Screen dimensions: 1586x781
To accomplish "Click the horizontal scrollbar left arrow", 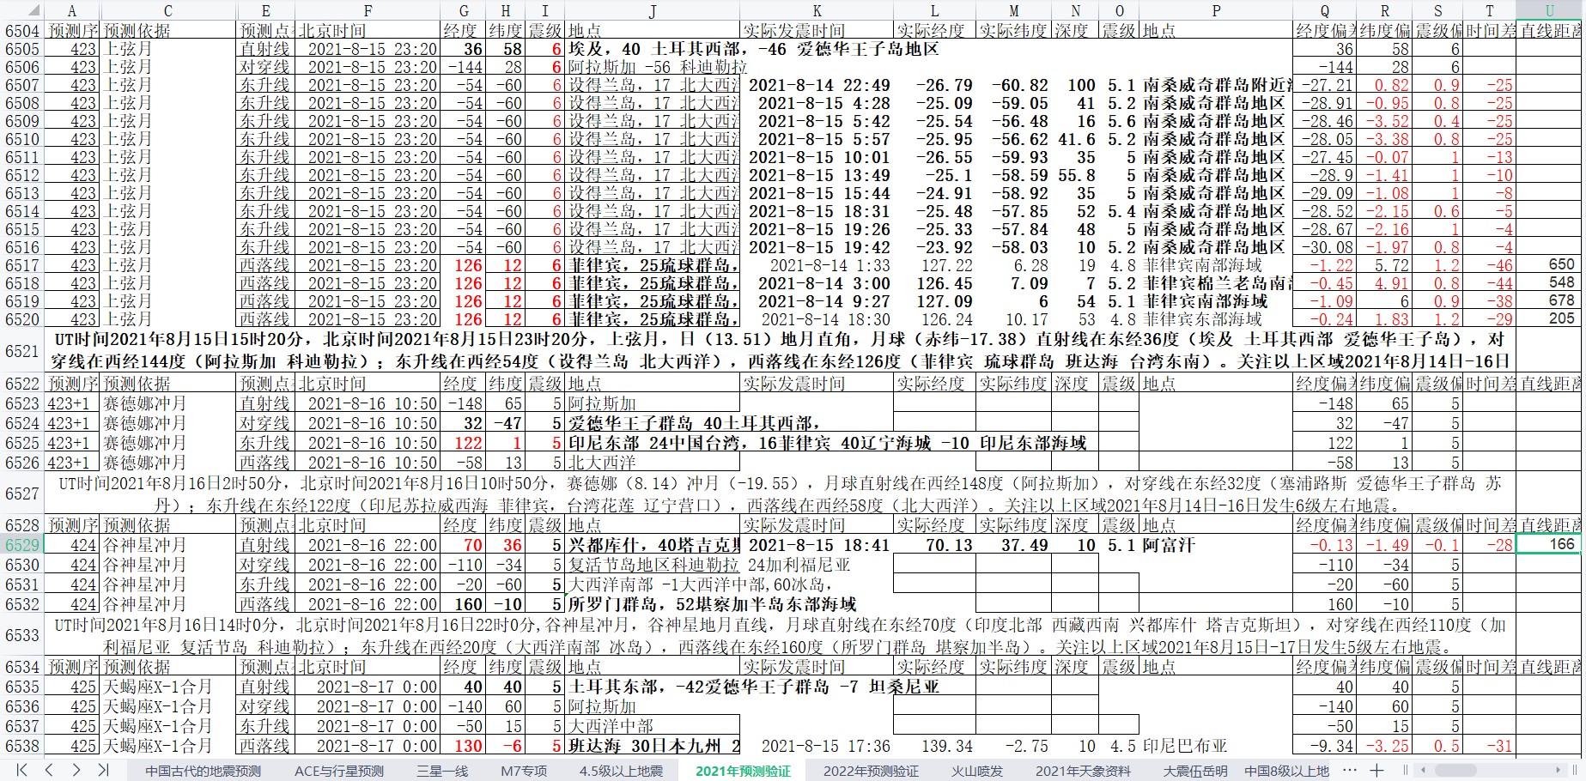I will (1424, 770).
